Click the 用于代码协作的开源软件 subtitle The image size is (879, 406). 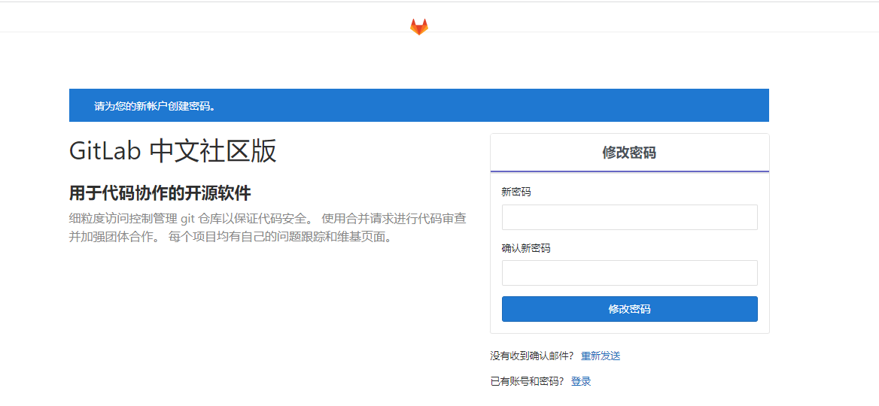click(x=160, y=194)
